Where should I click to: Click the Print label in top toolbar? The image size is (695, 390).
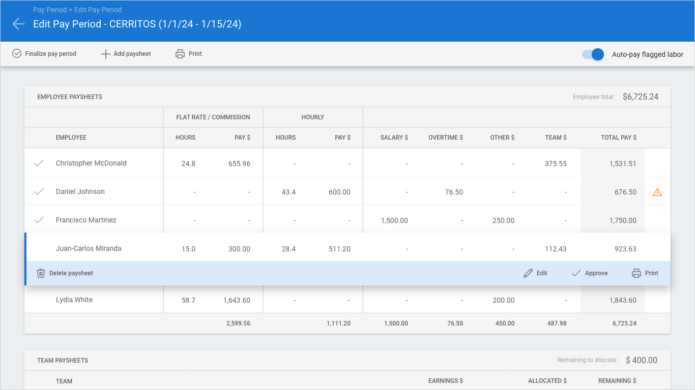pyautogui.click(x=195, y=54)
